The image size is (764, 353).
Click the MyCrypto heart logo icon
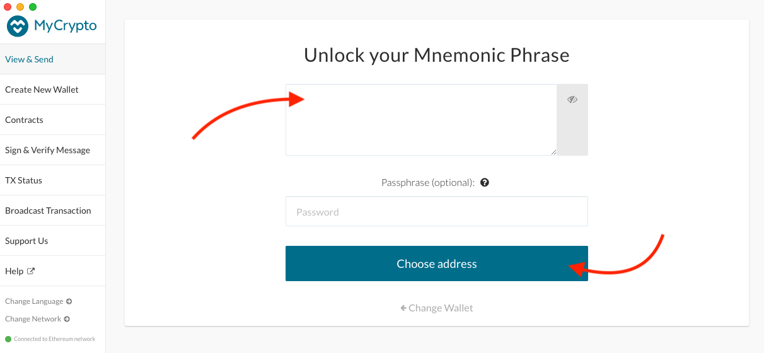coord(18,26)
